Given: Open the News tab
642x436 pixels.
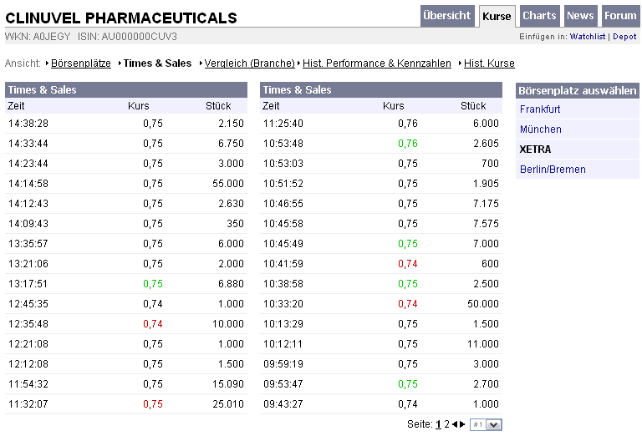Looking at the screenshot, I should click(x=579, y=16).
